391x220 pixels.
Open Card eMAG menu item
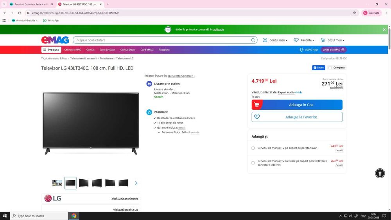pos(147,50)
